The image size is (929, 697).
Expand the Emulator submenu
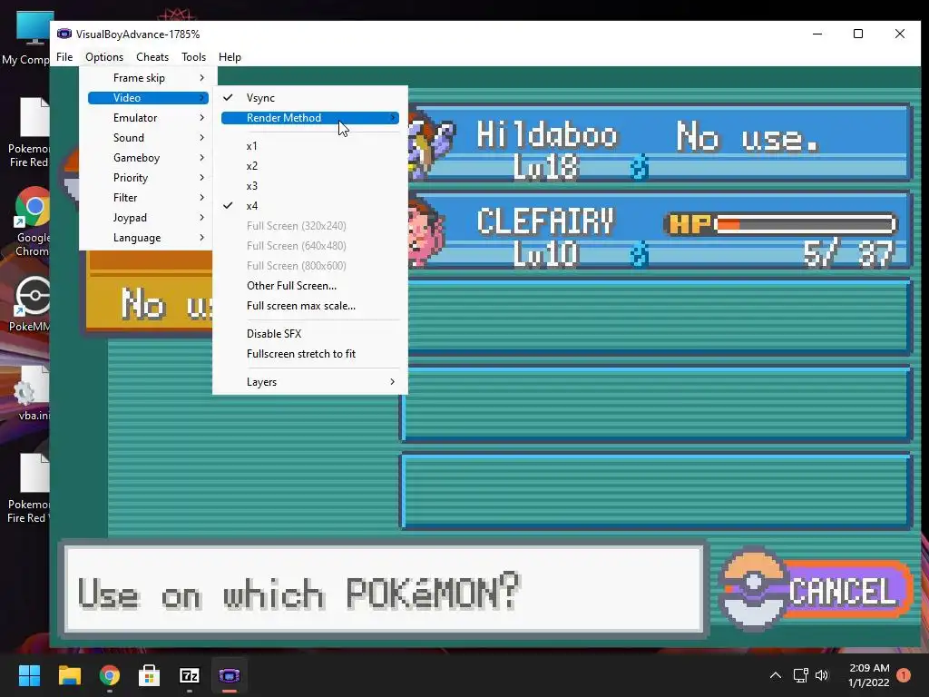[x=148, y=118]
